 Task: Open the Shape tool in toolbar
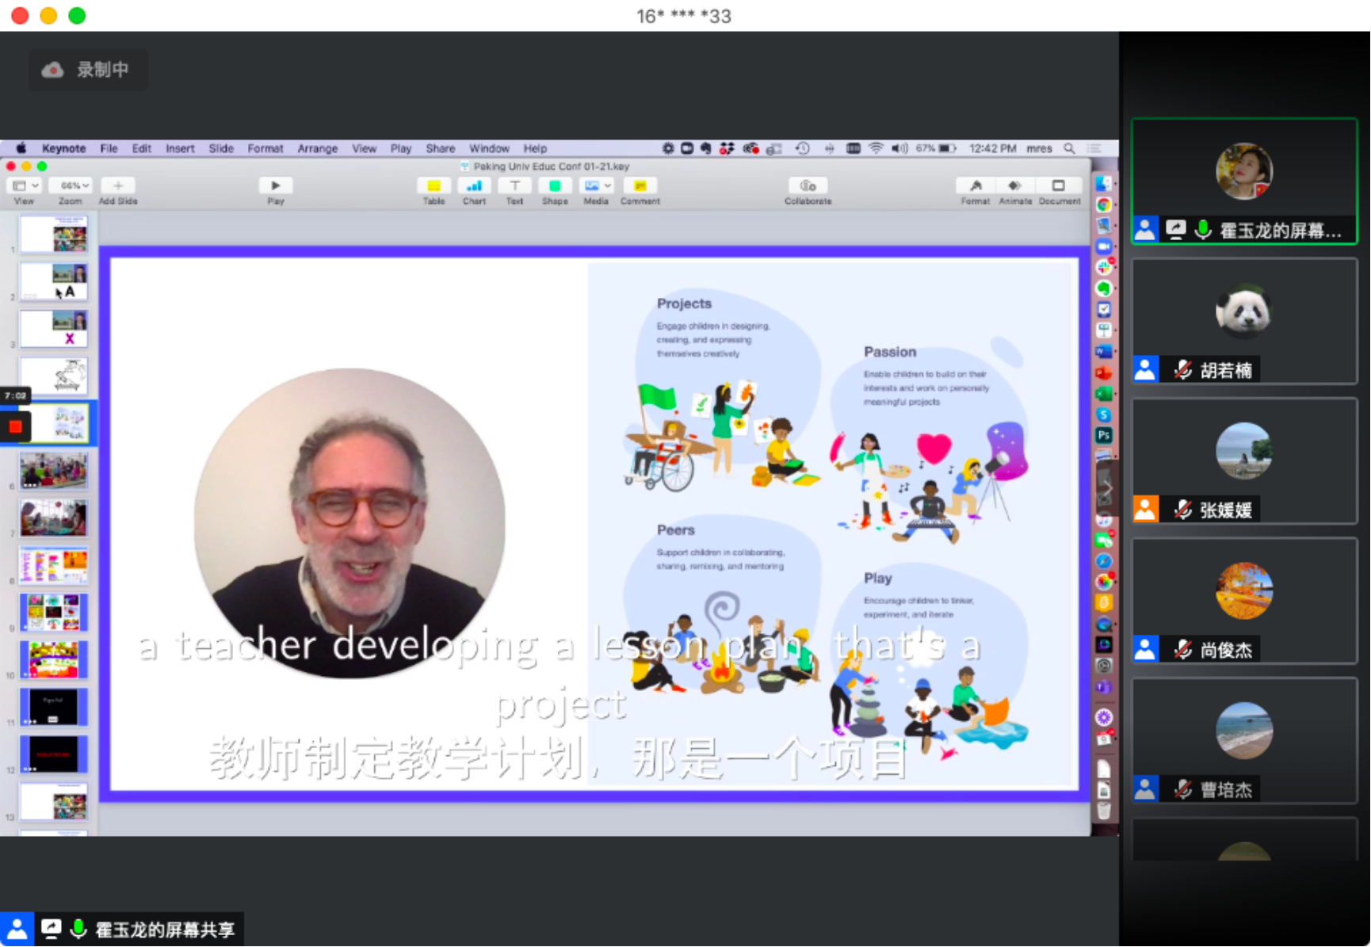[x=555, y=186]
